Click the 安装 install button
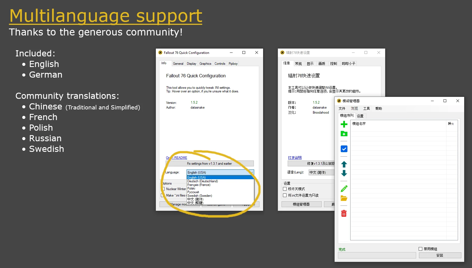The width and height of the screenshot is (472, 268). click(440, 255)
